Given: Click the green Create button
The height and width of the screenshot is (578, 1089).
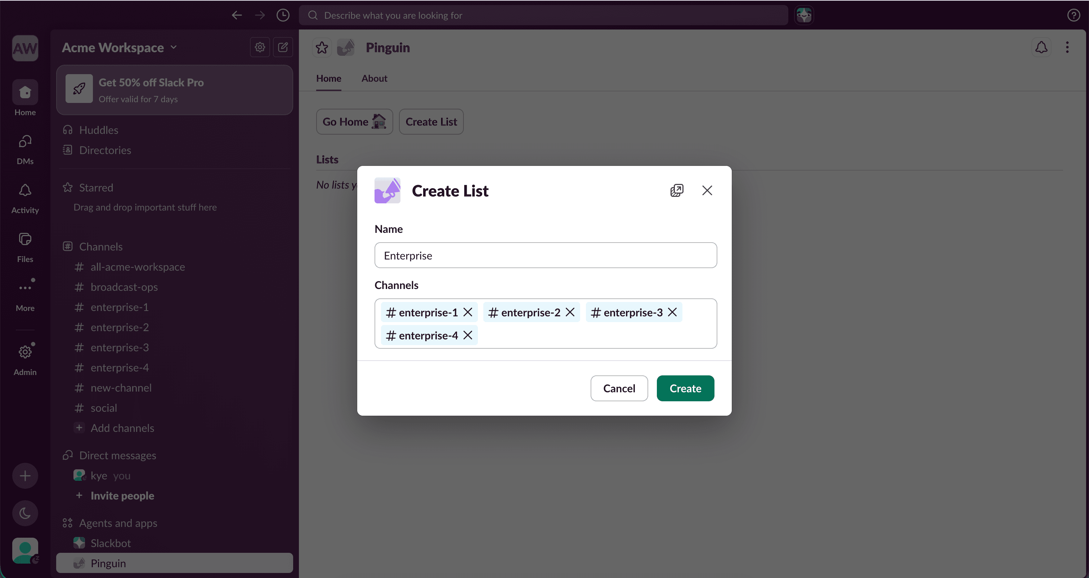Looking at the screenshot, I should pos(685,388).
